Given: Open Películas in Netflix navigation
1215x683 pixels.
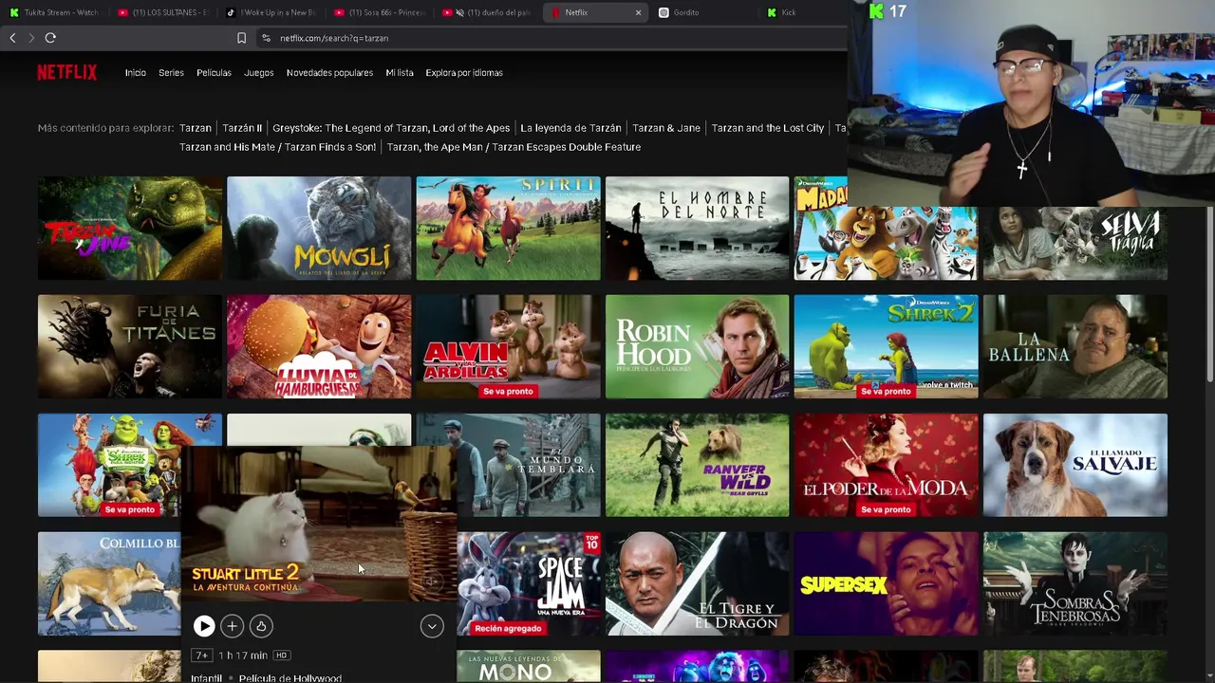Looking at the screenshot, I should point(214,73).
